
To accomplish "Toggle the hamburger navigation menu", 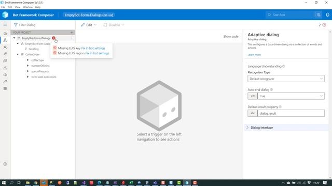I will 5,25.
